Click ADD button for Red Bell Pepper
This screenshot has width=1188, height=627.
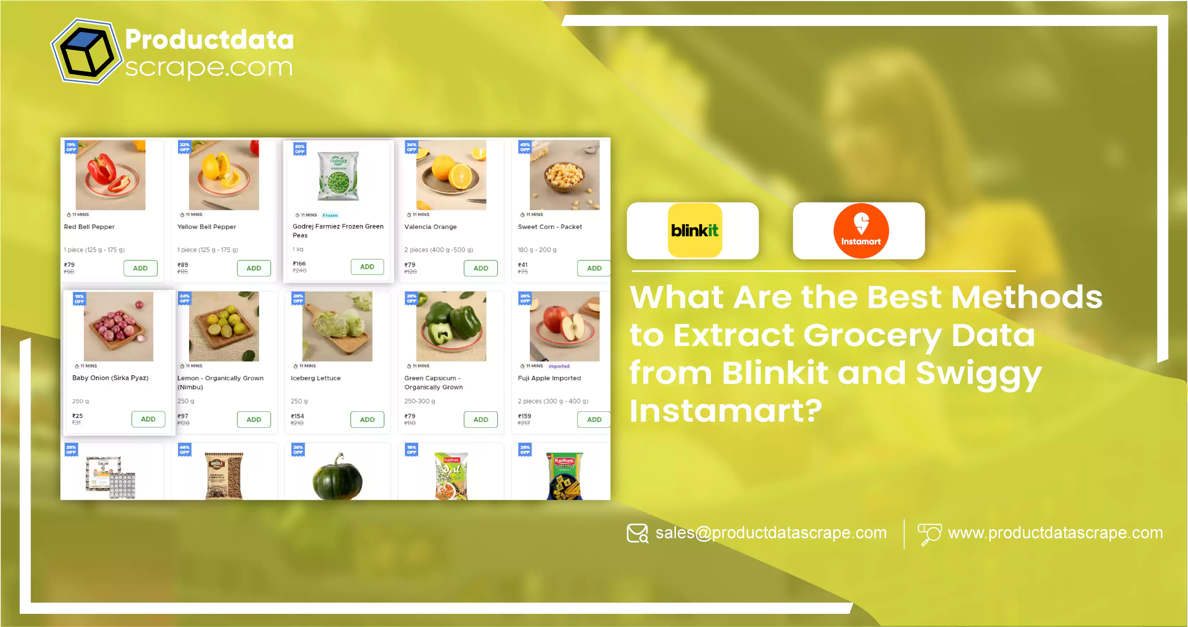(x=141, y=268)
